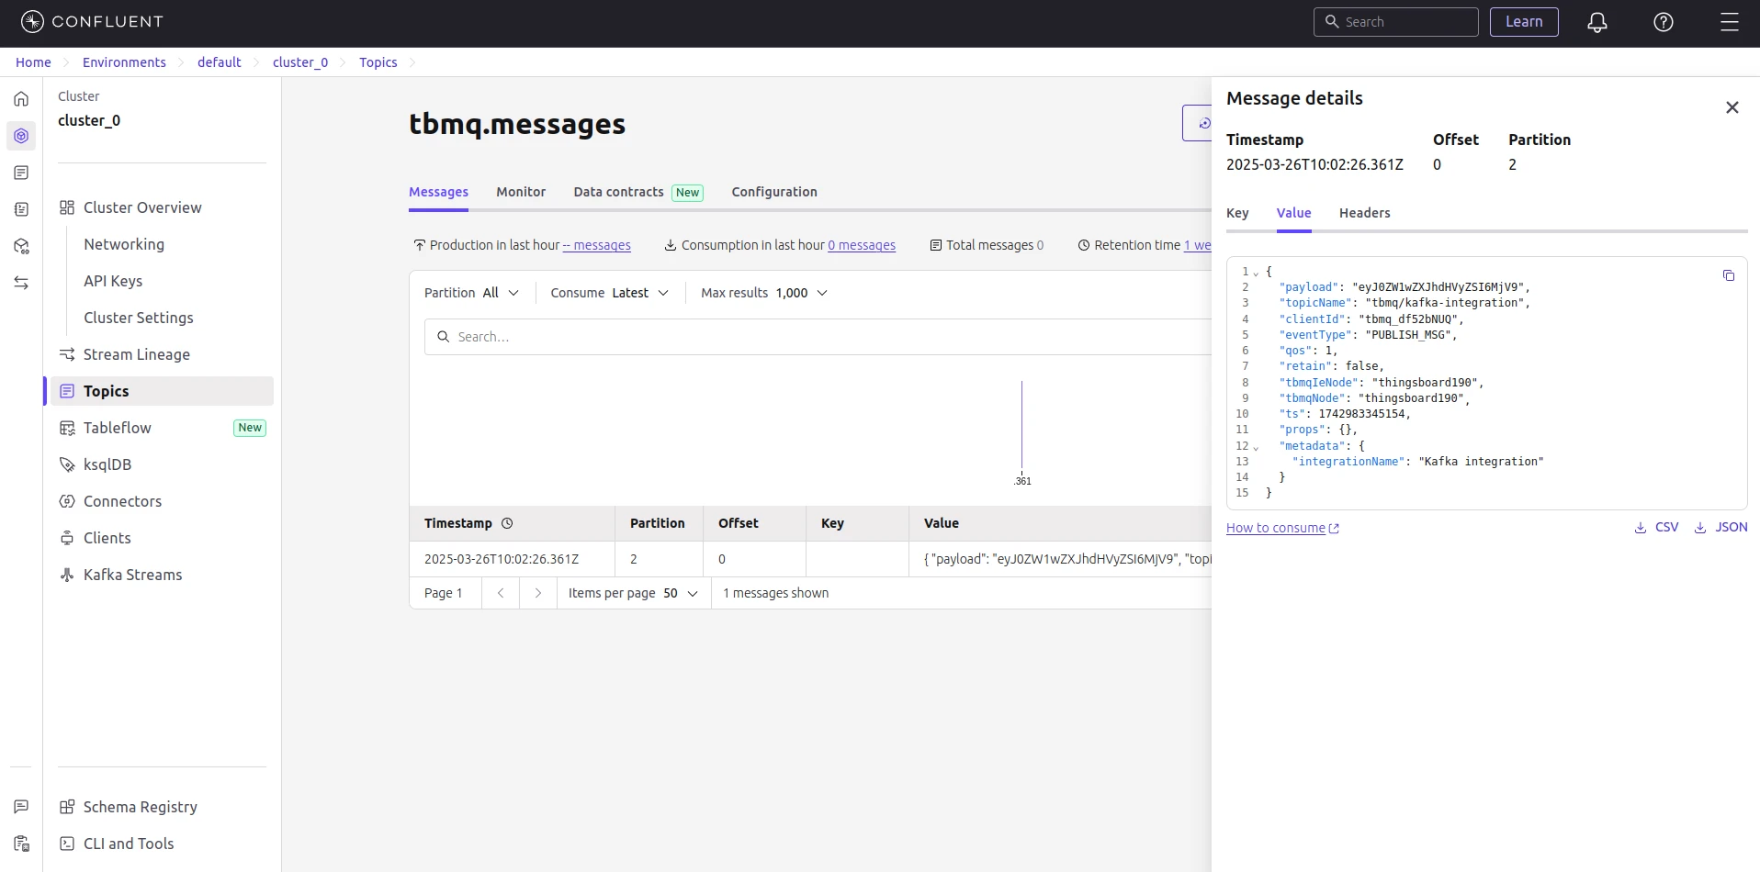
Task: Click production messages link
Action: (x=597, y=245)
